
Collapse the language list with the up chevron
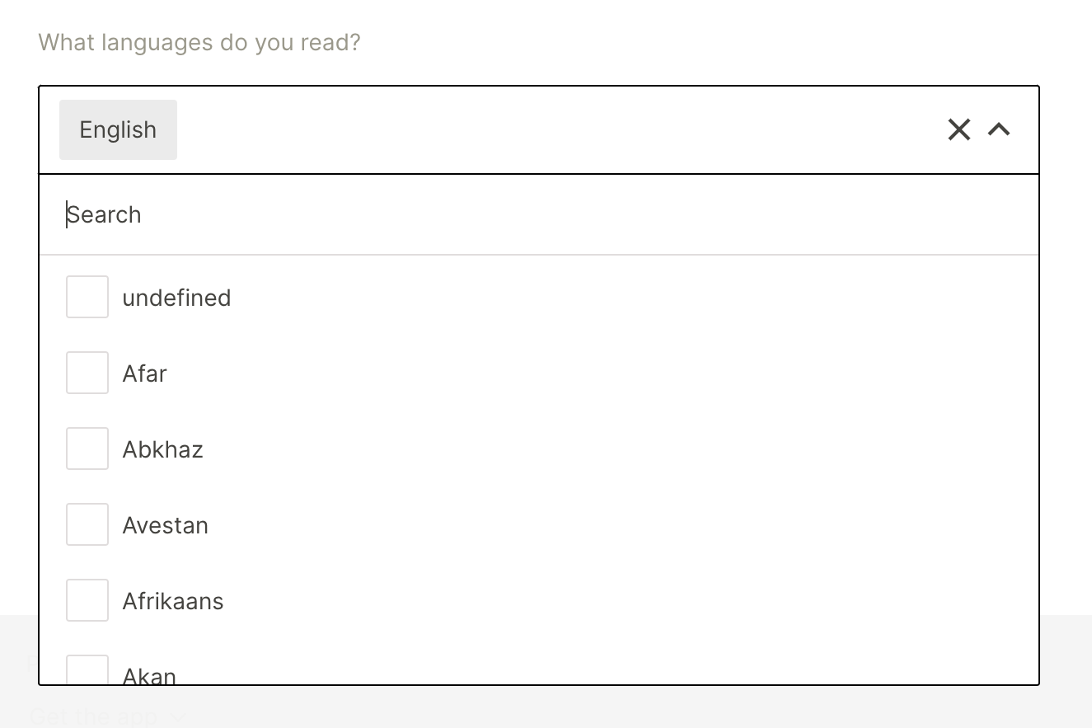click(999, 129)
